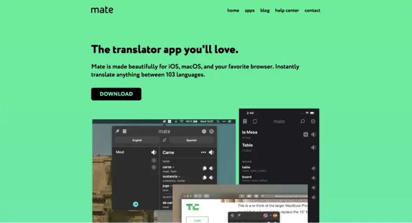Play pronunciation of Carne translation

[211, 152]
